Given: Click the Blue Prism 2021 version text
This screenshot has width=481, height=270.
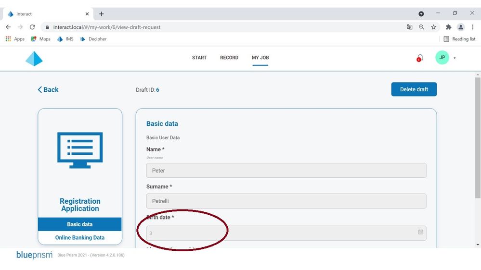Looking at the screenshot, I should pyautogui.click(x=91, y=255).
